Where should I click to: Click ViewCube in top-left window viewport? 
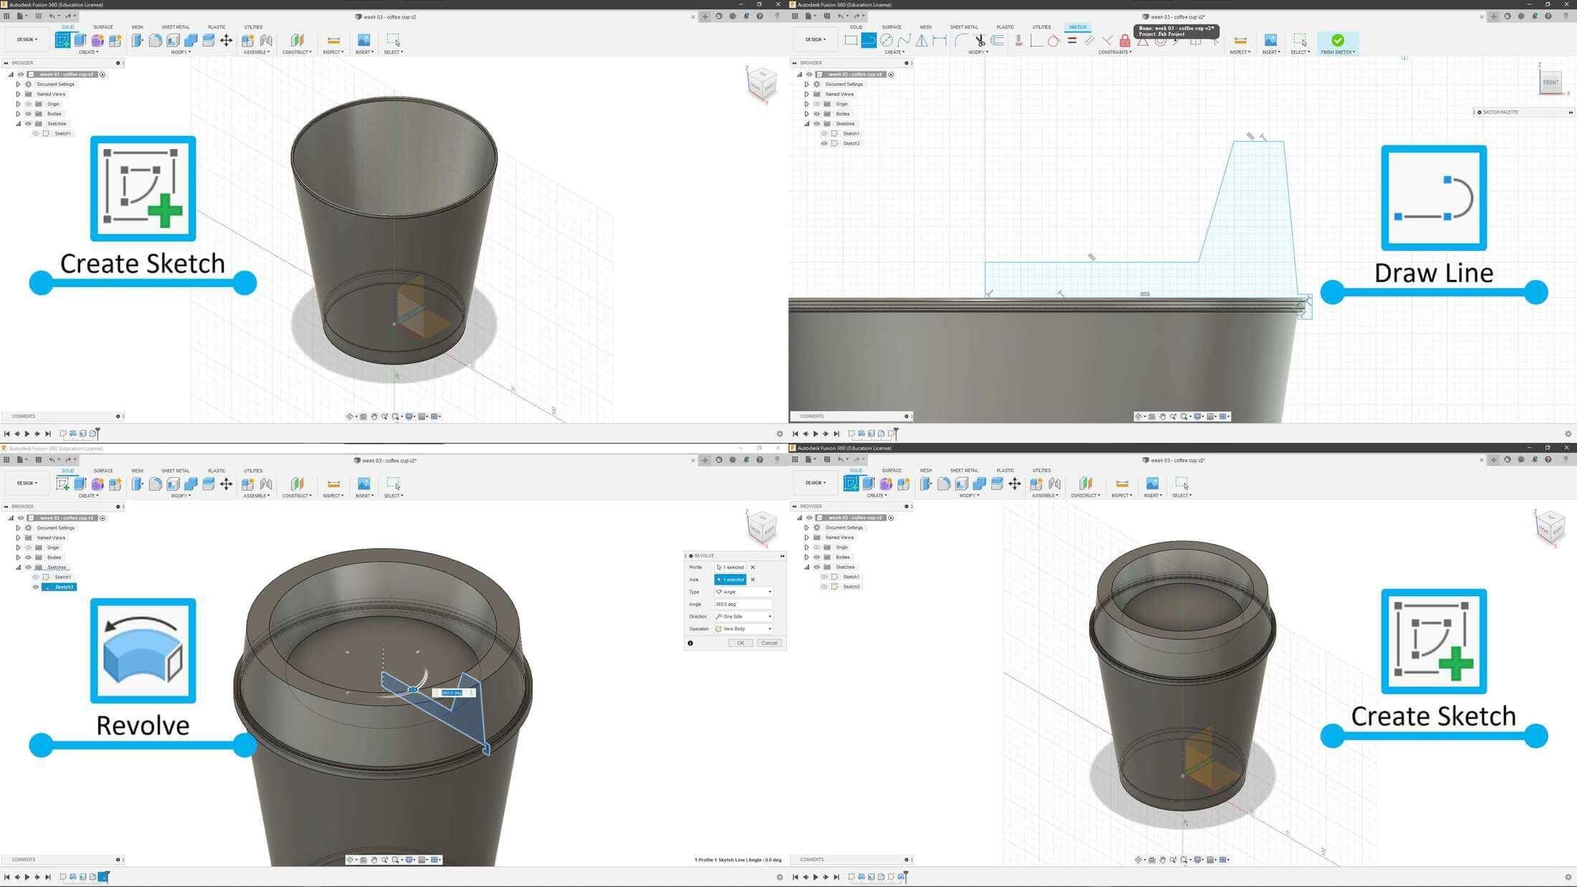[761, 83]
